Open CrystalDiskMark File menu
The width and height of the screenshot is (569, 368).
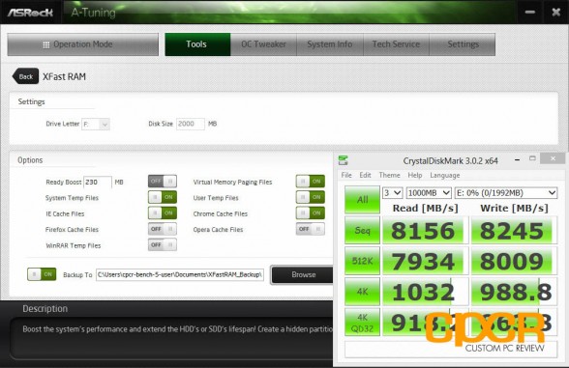[x=346, y=176]
